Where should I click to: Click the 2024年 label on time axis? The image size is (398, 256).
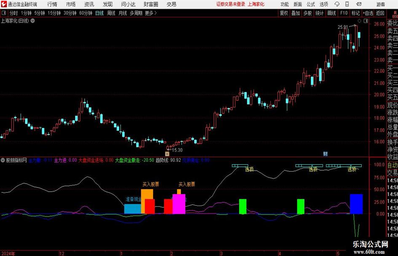pyautogui.click(x=8, y=253)
